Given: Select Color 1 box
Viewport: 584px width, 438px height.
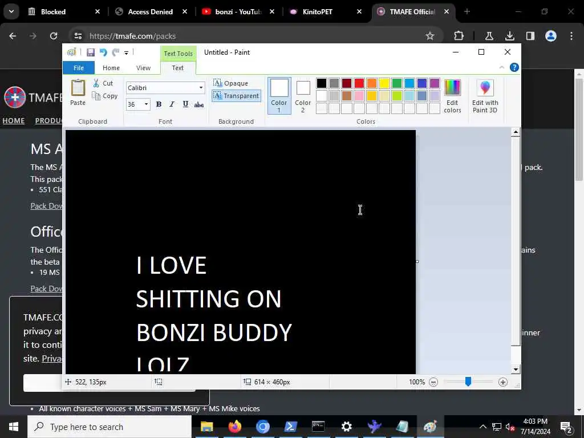Looking at the screenshot, I should click(279, 95).
